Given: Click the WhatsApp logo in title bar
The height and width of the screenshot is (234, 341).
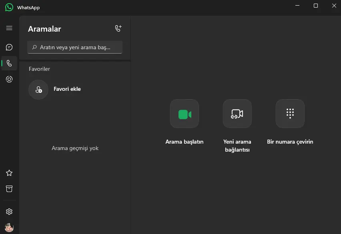Looking at the screenshot, I should pyautogui.click(x=9, y=7).
